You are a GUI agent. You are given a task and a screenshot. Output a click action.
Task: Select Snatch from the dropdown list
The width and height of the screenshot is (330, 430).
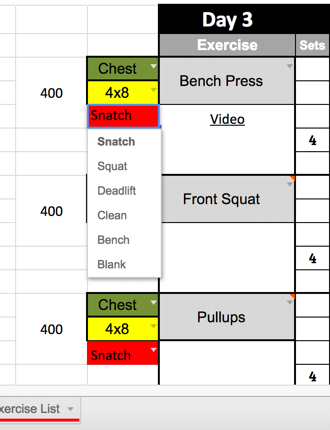pos(116,142)
